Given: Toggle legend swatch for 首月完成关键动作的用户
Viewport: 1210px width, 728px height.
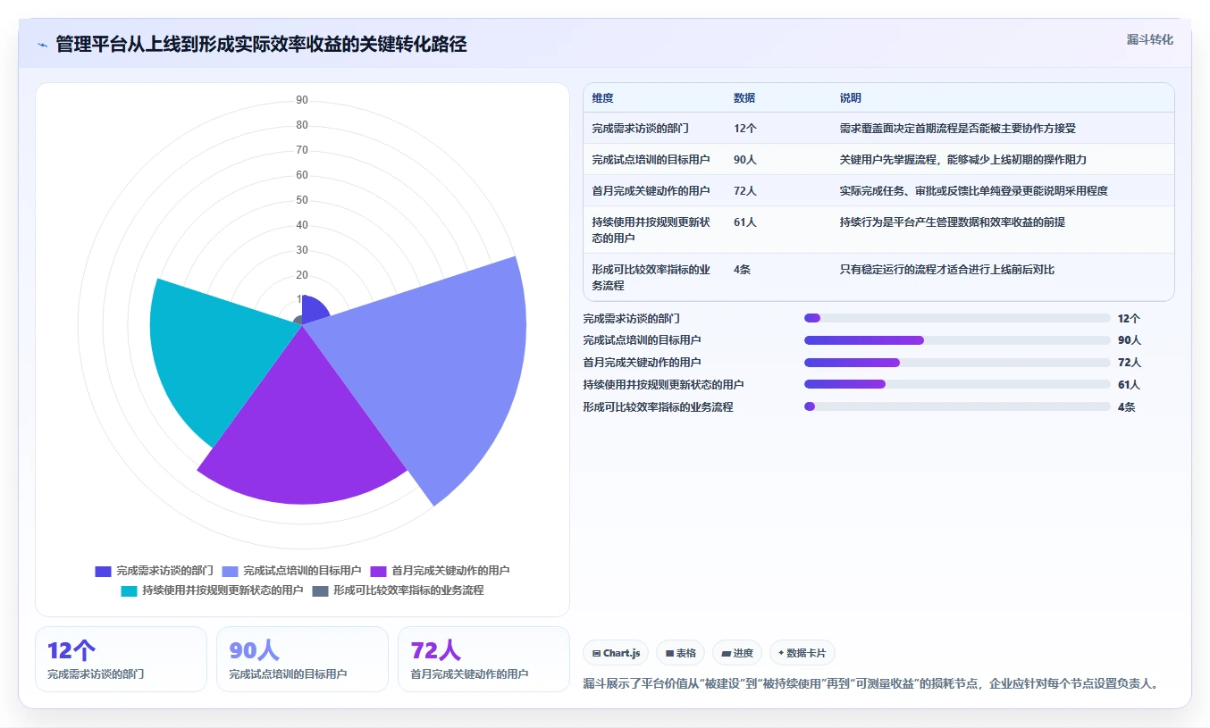Looking at the screenshot, I should pyautogui.click(x=378, y=571).
